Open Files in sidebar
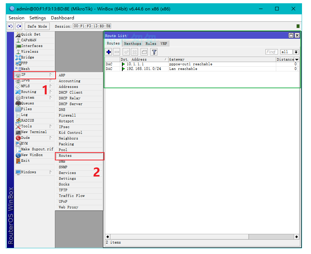 pos(35,109)
